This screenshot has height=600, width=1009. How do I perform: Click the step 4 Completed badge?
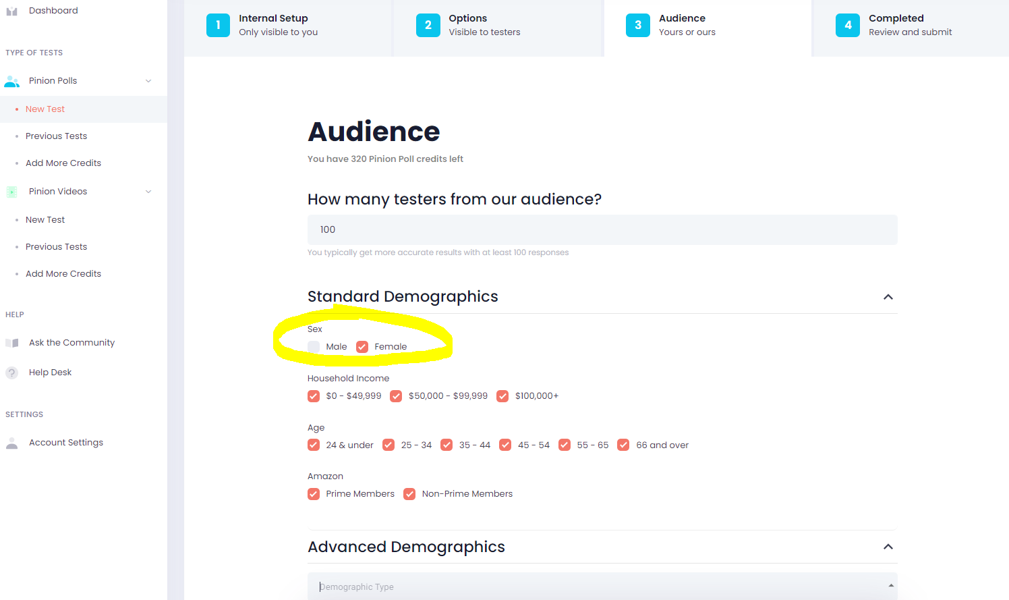[848, 24]
